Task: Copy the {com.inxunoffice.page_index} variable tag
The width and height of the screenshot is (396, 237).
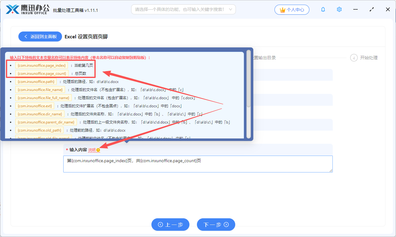Action: tap(41, 65)
